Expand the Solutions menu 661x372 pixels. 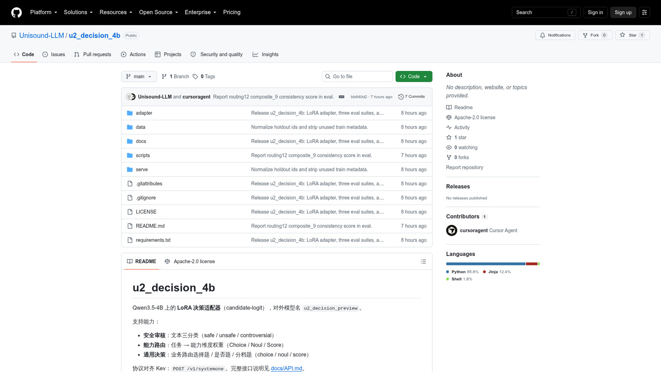click(x=78, y=12)
